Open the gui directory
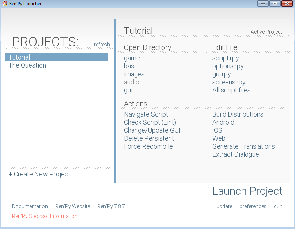This screenshot has width=295, height=229. [x=128, y=91]
